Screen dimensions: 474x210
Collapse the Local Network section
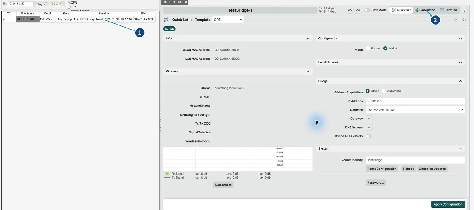coord(460,62)
